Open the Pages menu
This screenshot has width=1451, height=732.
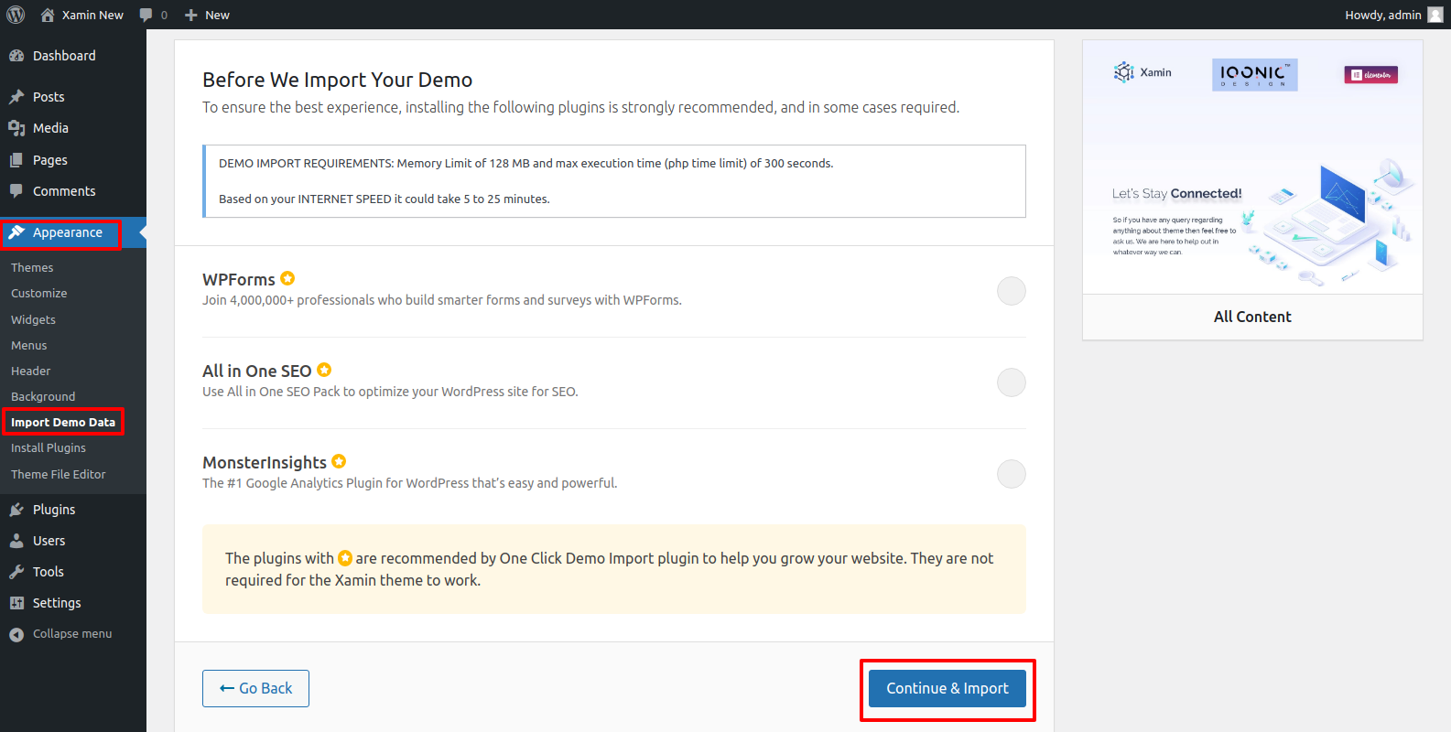(x=73, y=160)
